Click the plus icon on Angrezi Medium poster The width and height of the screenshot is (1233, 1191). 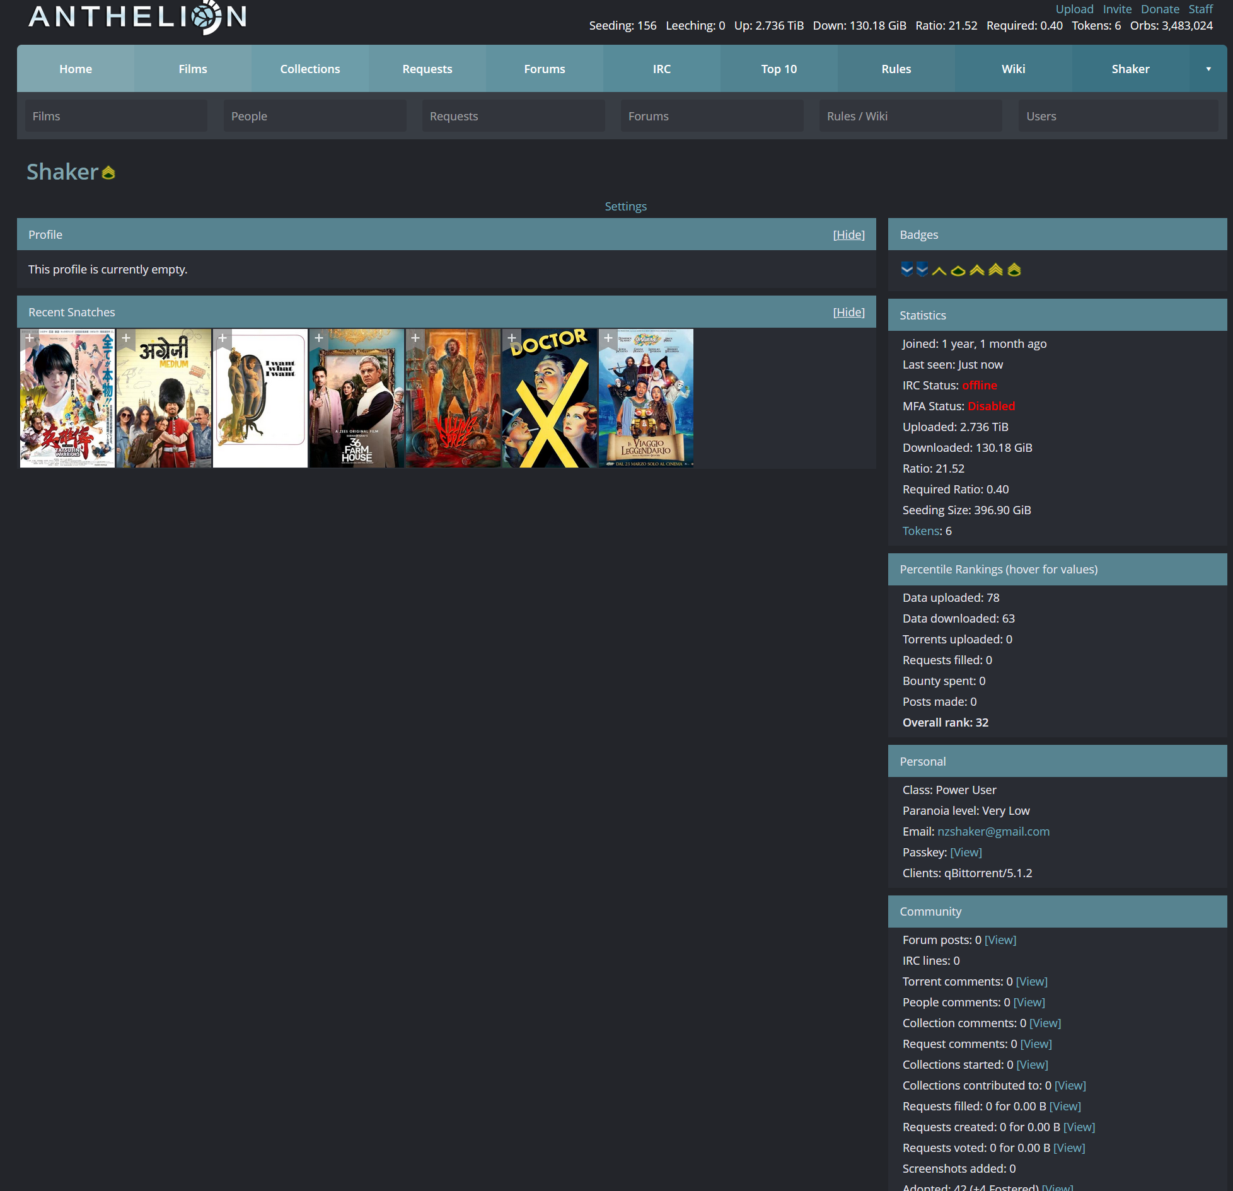pyautogui.click(x=126, y=338)
